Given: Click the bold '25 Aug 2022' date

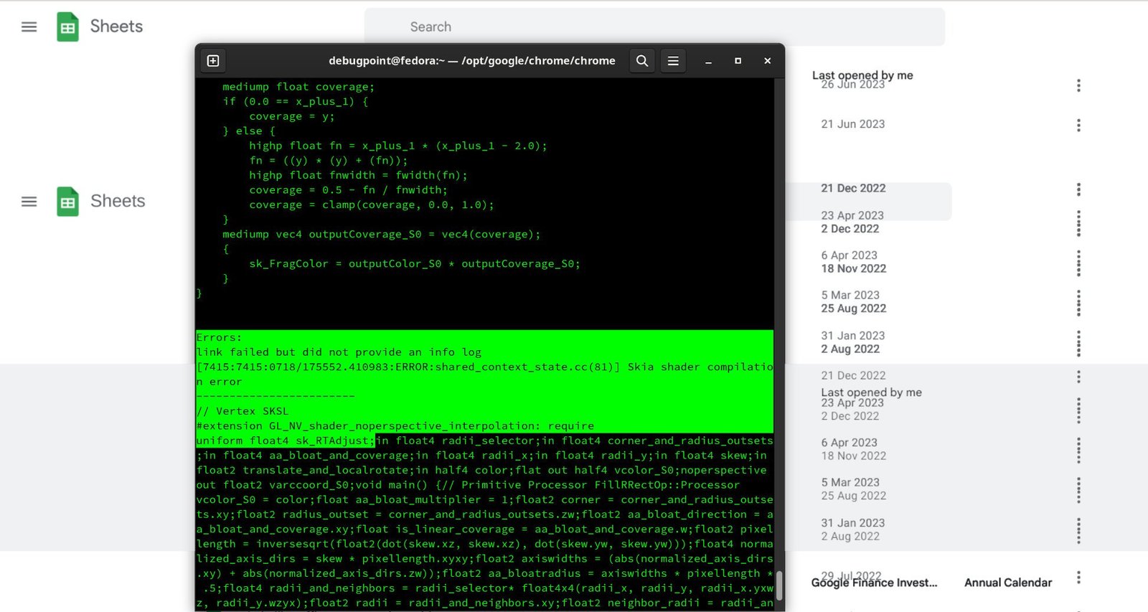Looking at the screenshot, I should 854,309.
